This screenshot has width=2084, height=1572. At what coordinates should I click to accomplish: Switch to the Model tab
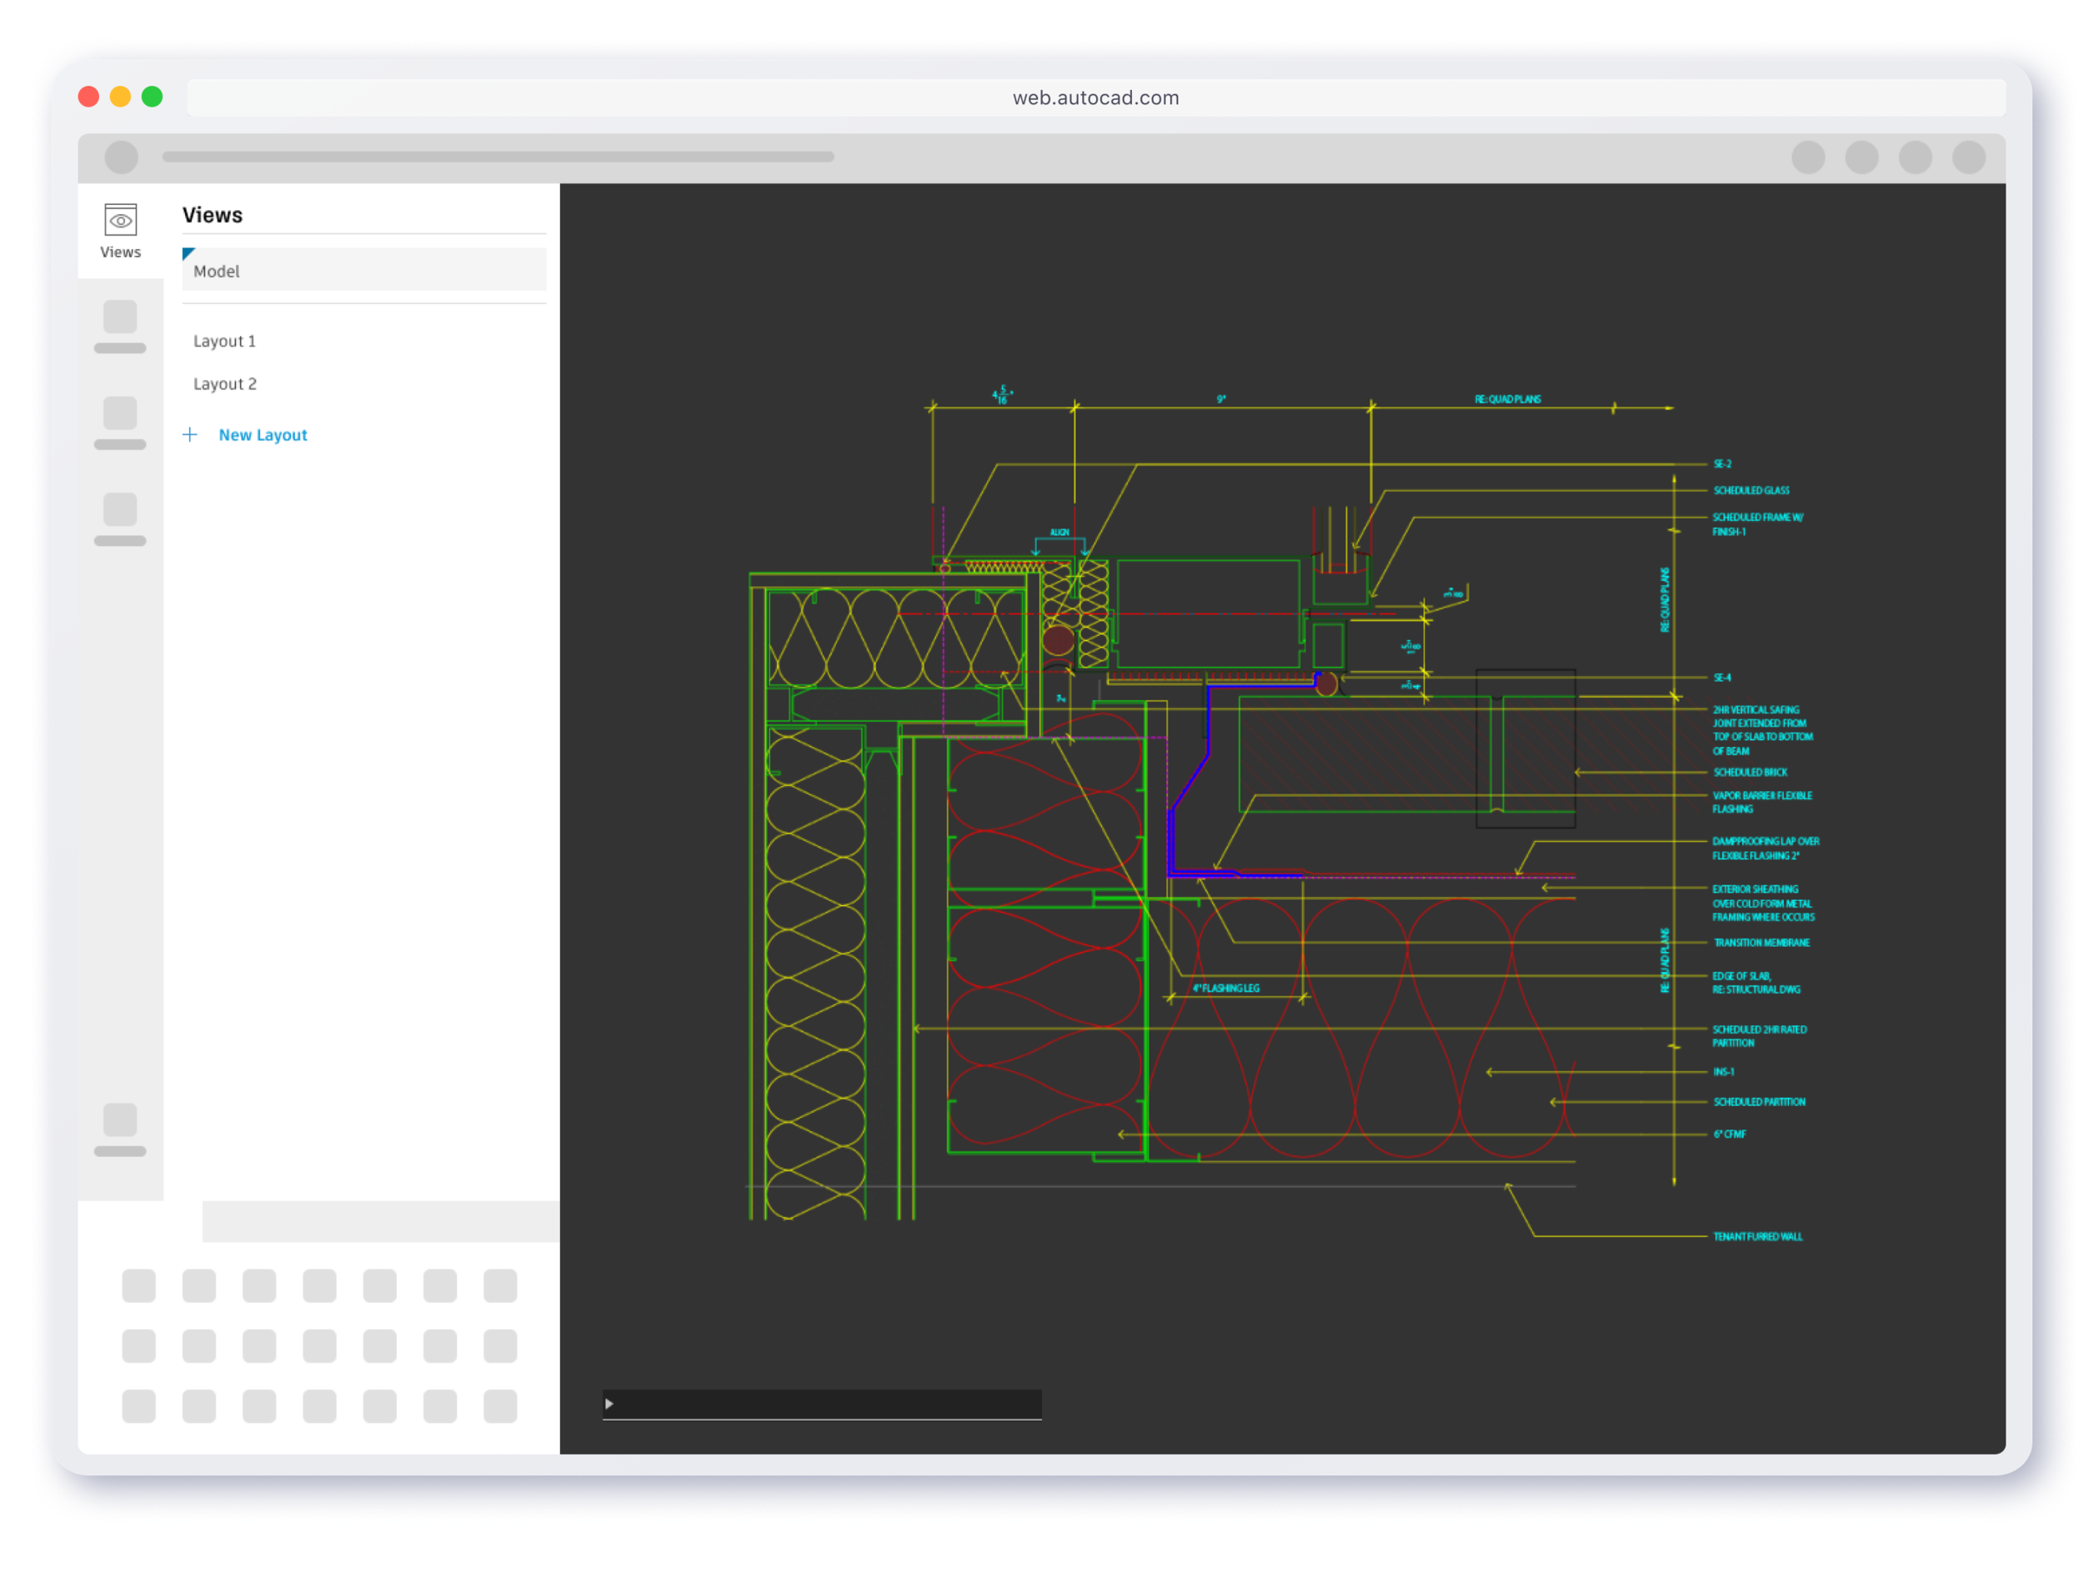(x=217, y=270)
